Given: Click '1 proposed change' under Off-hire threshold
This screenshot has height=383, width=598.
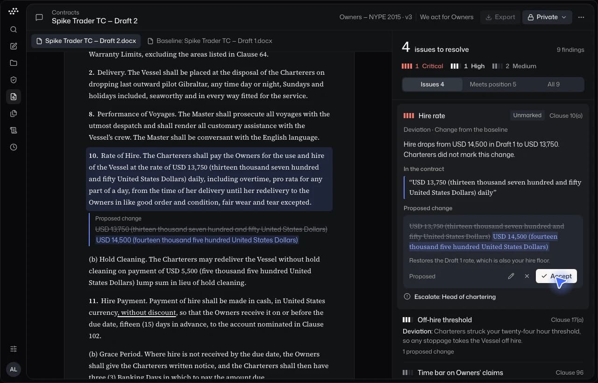Looking at the screenshot, I should coord(428,352).
